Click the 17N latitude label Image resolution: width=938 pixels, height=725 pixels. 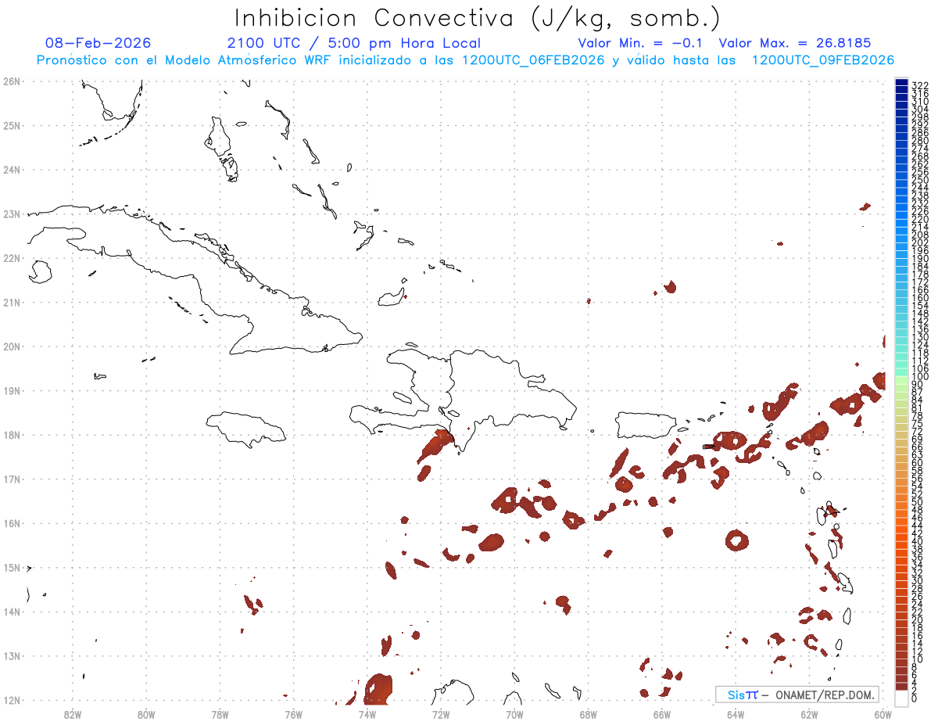click(x=11, y=479)
